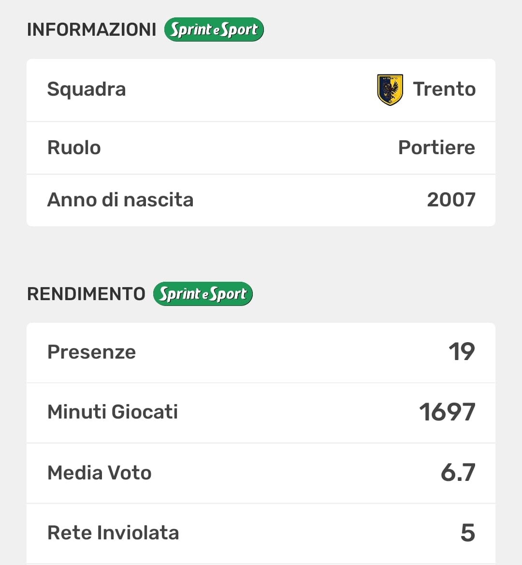
Task: Select the Squadra label
Action: click(87, 89)
